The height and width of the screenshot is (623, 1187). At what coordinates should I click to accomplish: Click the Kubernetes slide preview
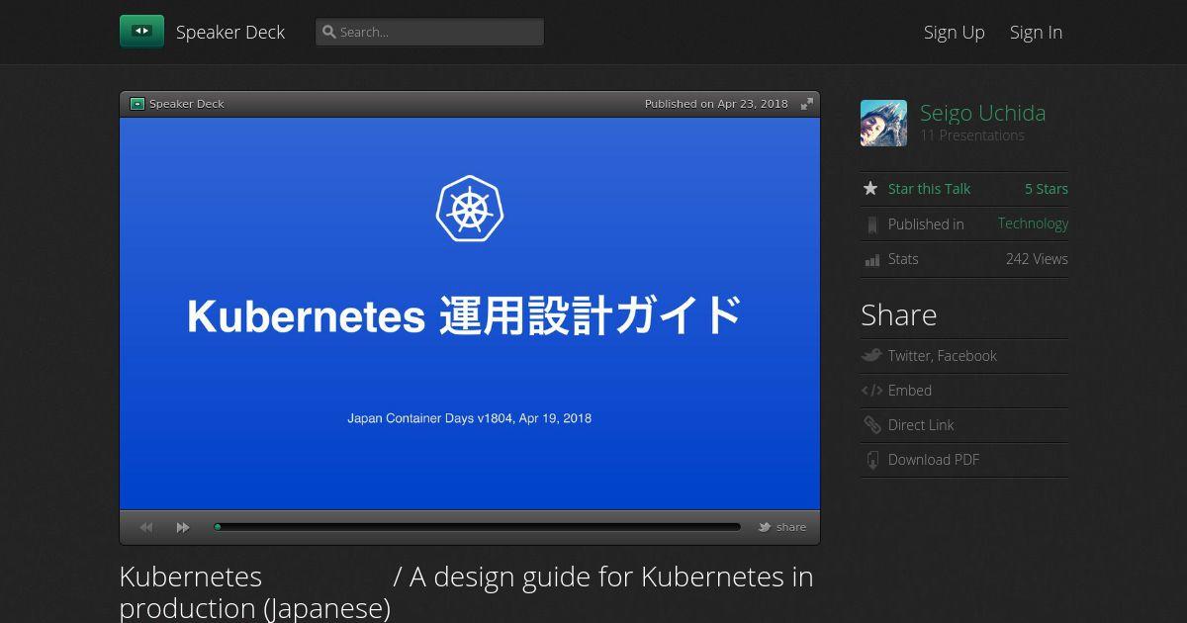click(x=470, y=313)
